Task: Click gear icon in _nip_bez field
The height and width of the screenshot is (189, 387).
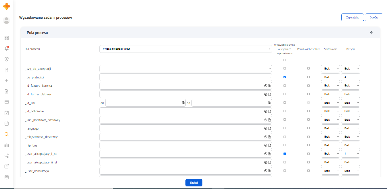Action: click(266, 145)
